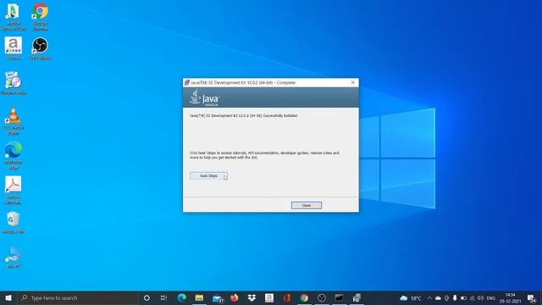Click the 'Type here to search' box
The width and height of the screenshot is (542, 305).
(x=77, y=297)
